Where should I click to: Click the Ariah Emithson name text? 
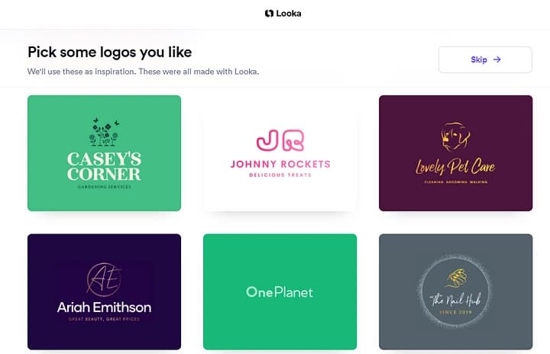(x=104, y=307)
